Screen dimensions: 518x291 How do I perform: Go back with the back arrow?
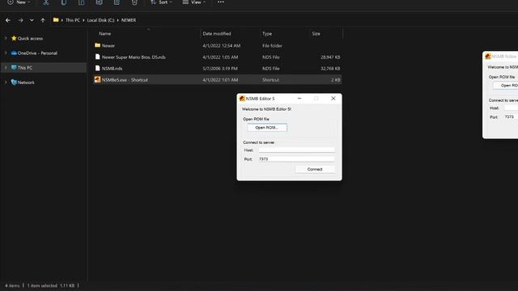tap(8, 20)
